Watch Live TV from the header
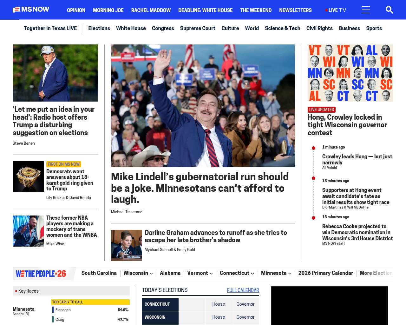The height and width of the screenshot is (325, 406). [336, 10]
